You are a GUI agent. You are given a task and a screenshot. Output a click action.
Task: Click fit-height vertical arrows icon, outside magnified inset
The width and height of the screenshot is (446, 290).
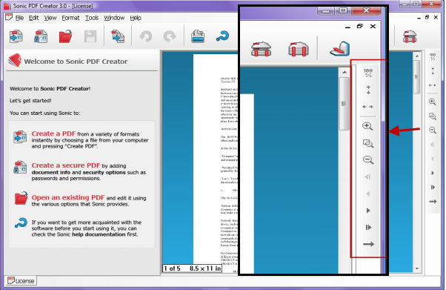click(x=433, y=71)
